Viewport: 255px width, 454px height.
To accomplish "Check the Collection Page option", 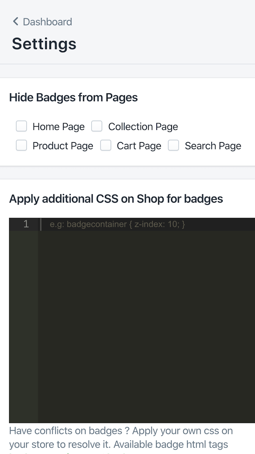I will [97, 126].
